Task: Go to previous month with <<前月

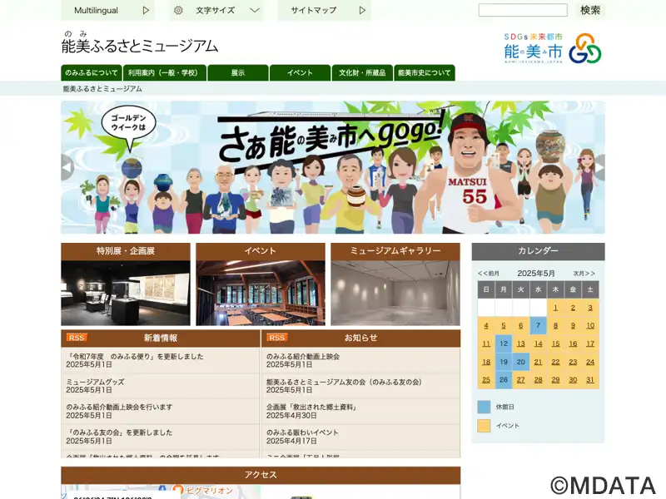Action: pos(489,274)
